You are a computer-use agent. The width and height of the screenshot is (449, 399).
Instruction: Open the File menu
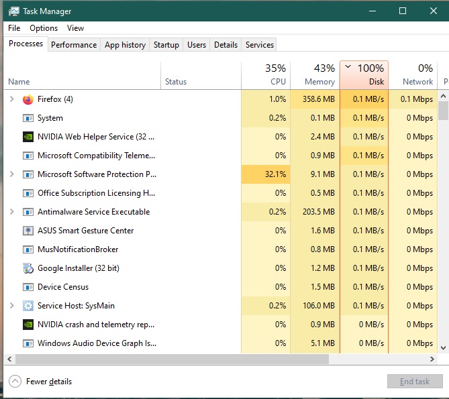14,28
